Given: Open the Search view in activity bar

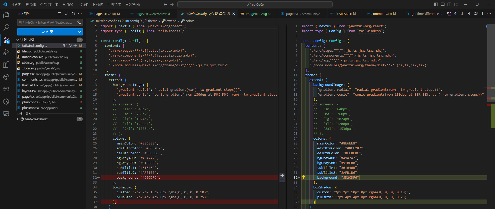Looking at the screenshot, I should point(6,27).
